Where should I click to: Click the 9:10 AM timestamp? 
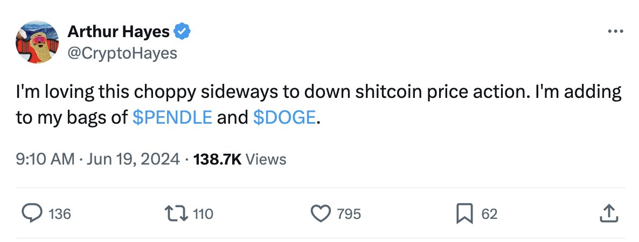coord(44,159)
